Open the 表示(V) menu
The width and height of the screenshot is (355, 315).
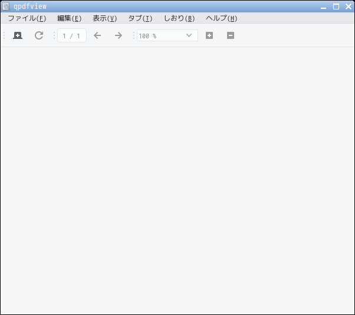click(105, 18)
